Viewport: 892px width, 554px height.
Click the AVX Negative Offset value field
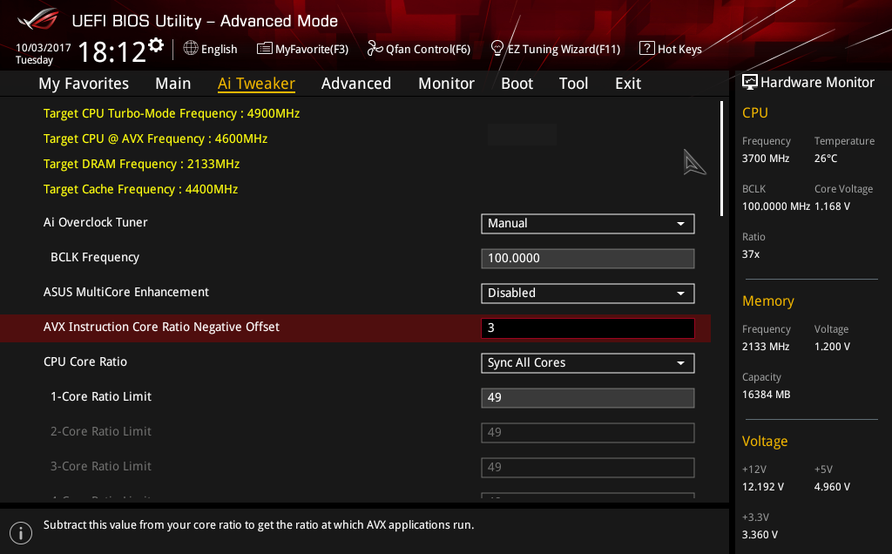588,328
